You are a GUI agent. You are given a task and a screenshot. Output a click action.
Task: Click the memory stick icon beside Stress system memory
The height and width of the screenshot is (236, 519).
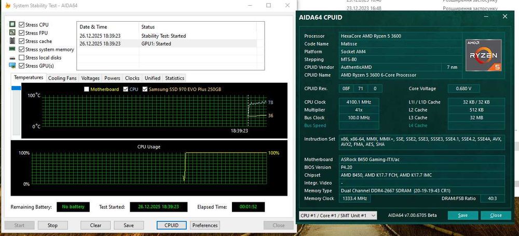click(x=12, y=49)
